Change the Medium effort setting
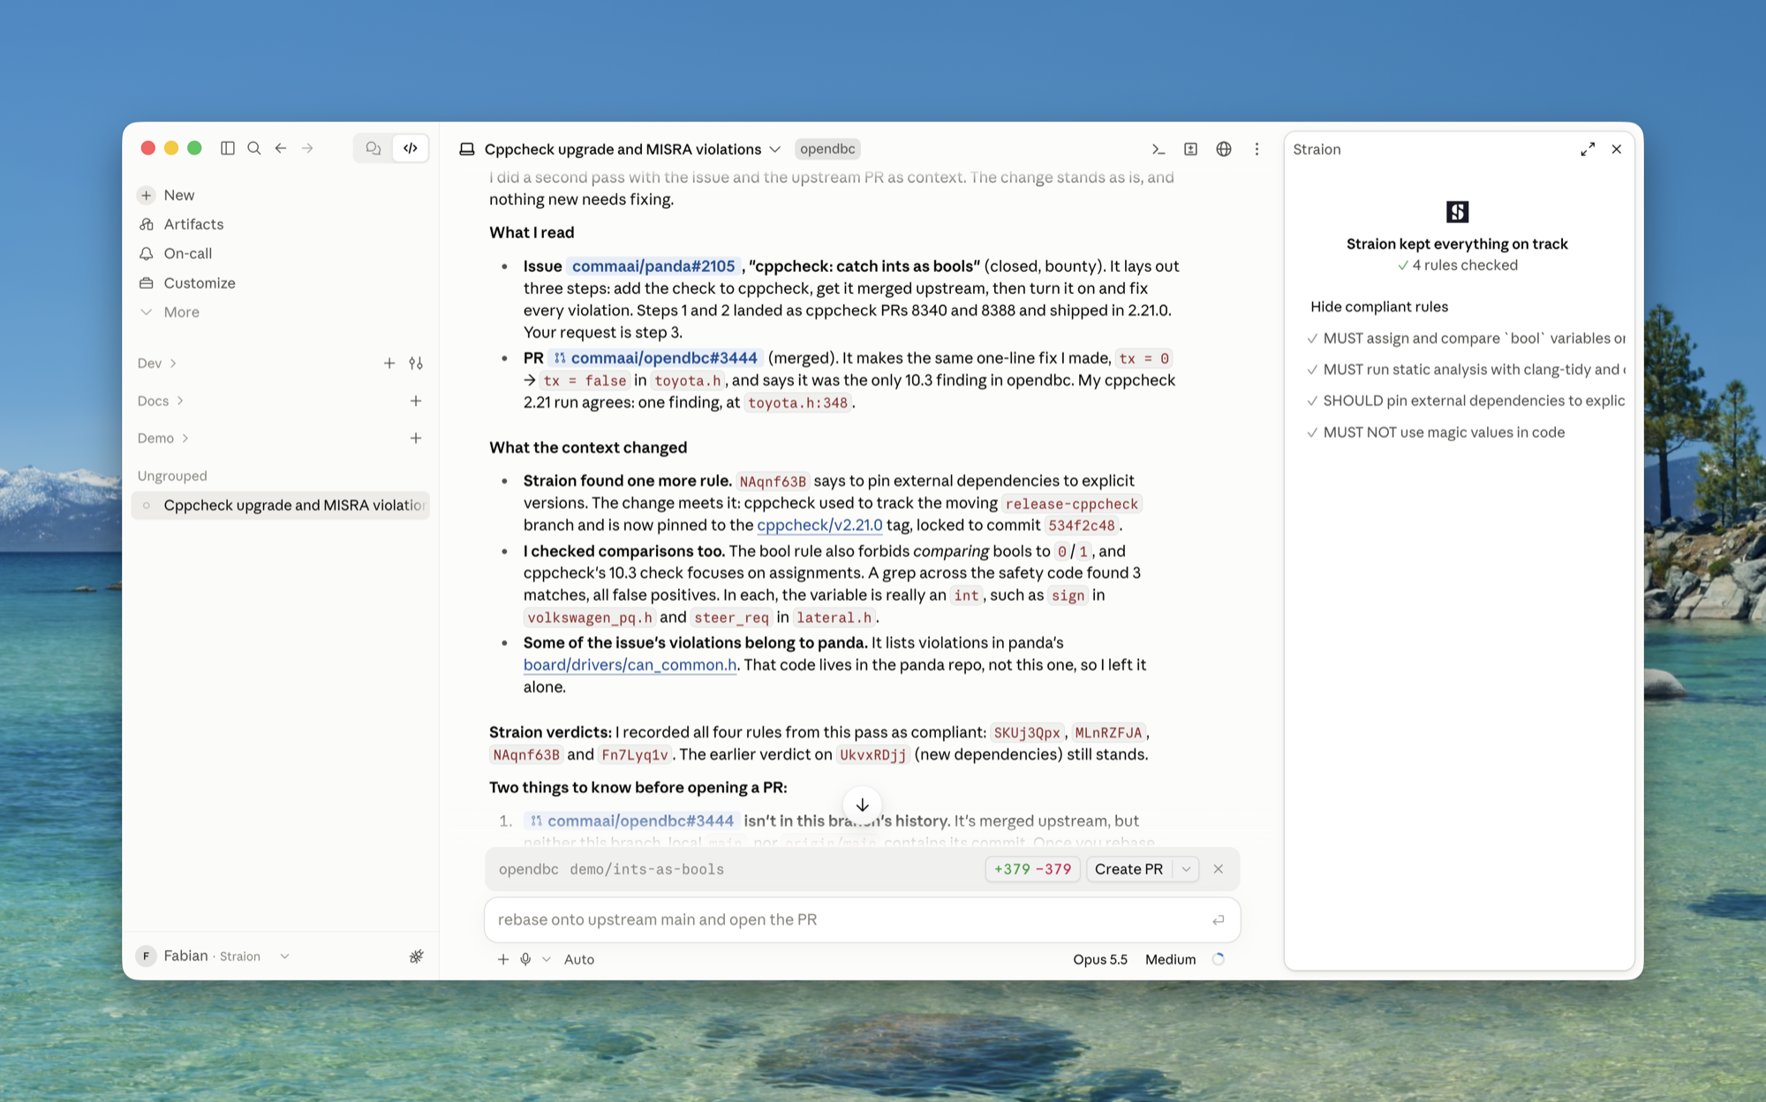The image size is (1766, 1102). tap(1170, 959)
